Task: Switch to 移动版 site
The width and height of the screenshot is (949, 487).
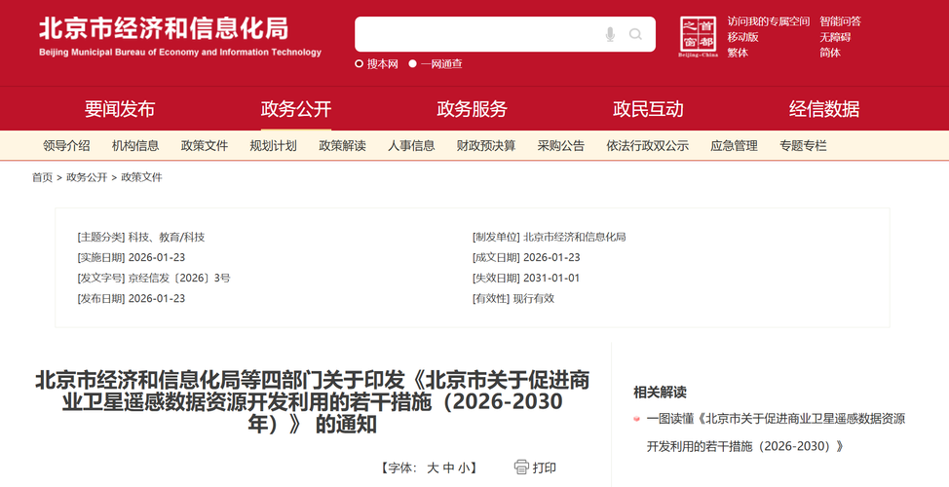Action: 743,38
